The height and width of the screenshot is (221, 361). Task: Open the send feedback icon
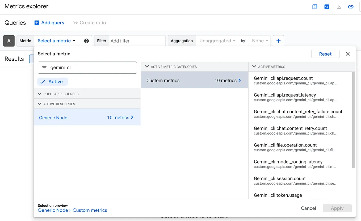[315, 7]
